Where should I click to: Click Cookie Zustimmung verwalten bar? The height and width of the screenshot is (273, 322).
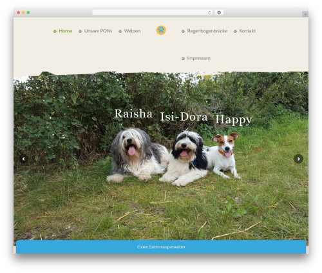point(161,247)
